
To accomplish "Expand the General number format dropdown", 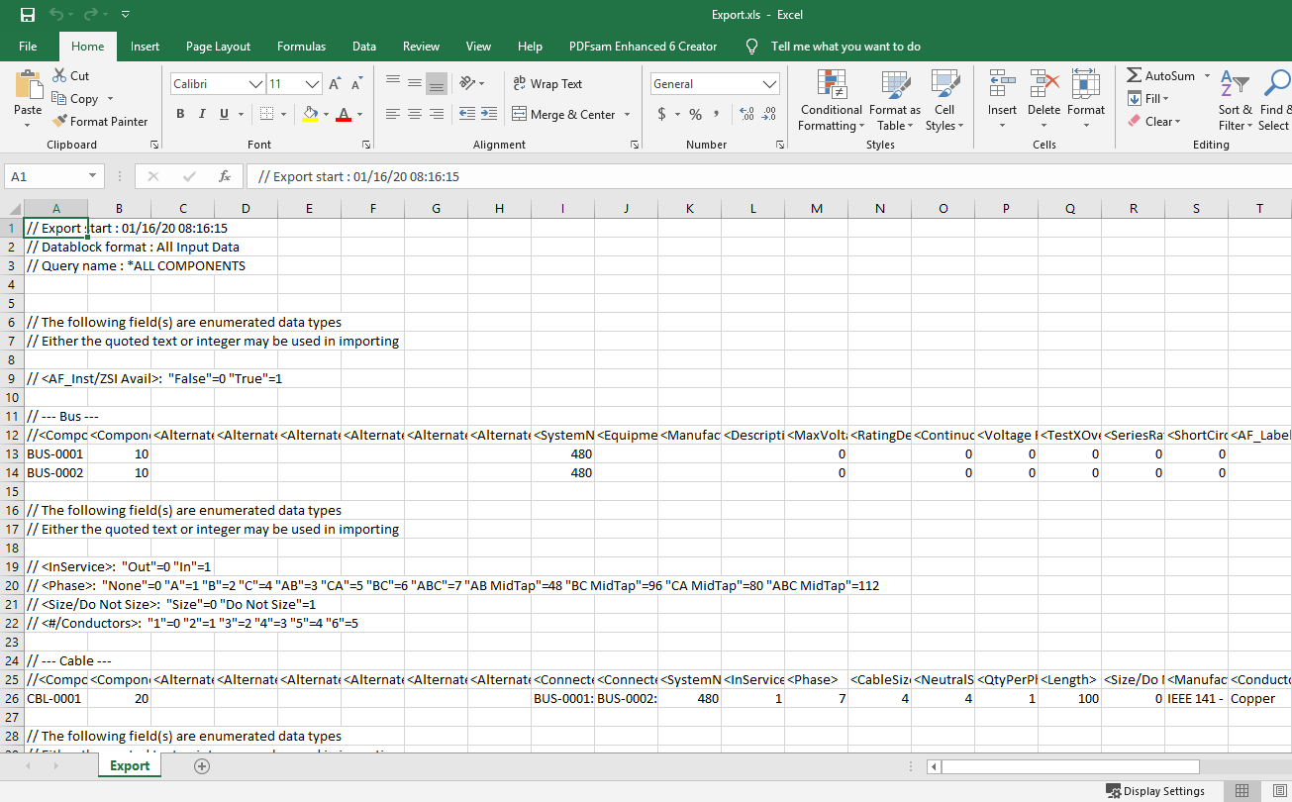I will 769,84.
